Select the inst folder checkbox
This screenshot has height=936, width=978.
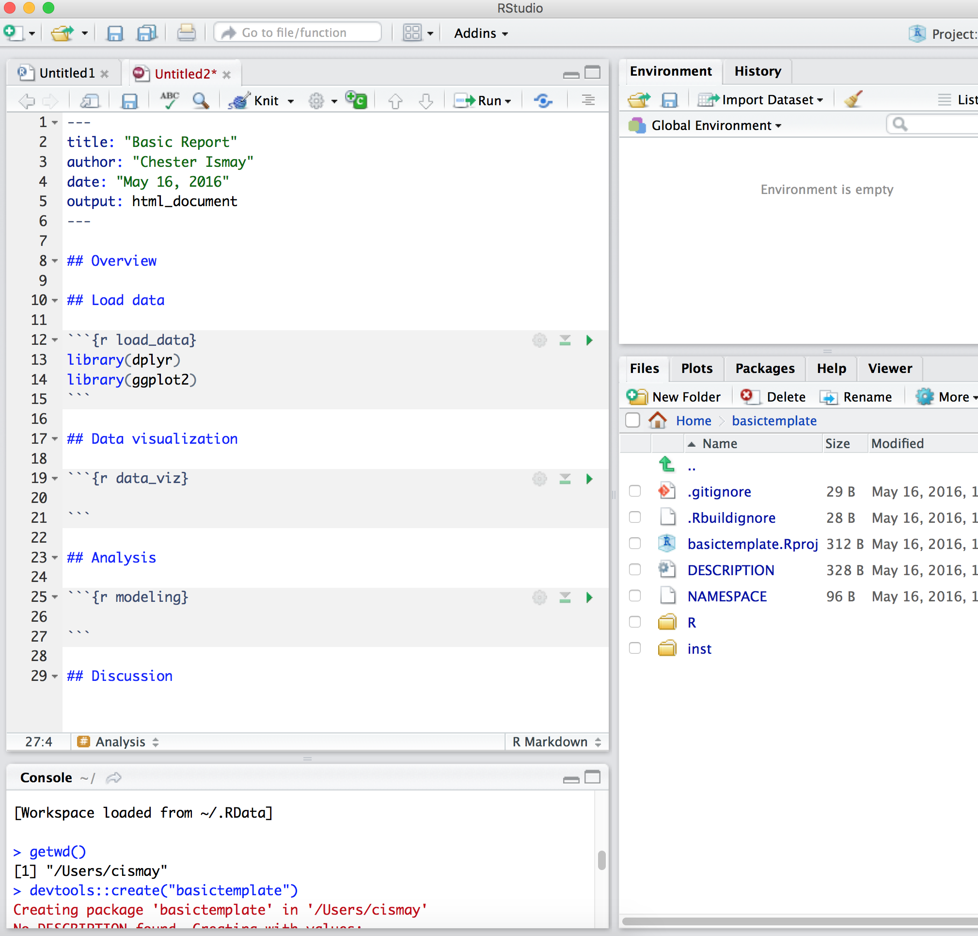(634, 648)
